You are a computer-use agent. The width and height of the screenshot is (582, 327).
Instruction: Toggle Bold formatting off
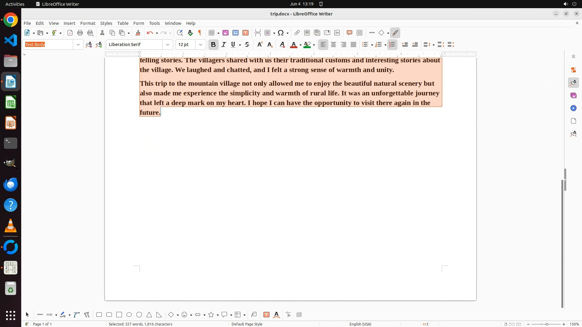tap(213, 45)
